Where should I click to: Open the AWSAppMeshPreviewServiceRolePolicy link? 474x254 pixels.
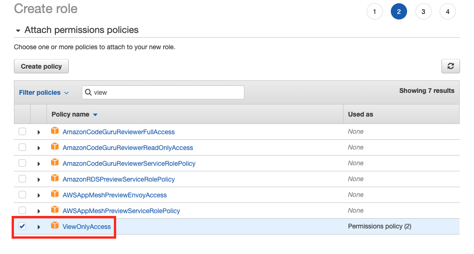[x=121, y=211]
